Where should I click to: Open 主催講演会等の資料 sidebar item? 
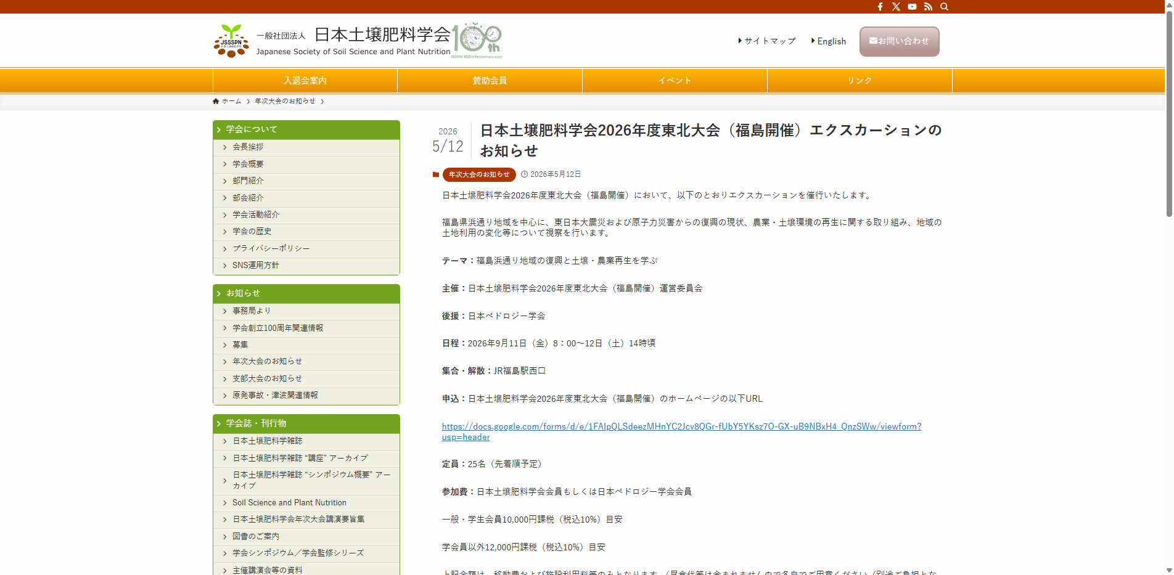306,570
